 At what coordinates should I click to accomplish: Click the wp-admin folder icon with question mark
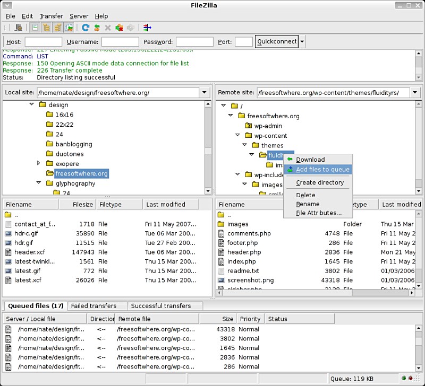coord(248,126)
